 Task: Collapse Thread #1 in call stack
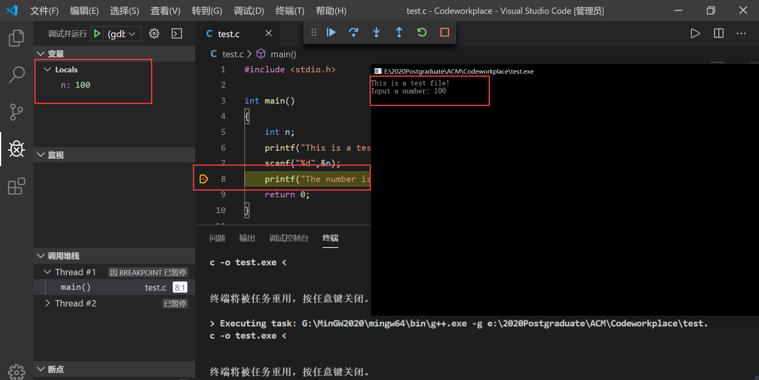pos(47,272)
